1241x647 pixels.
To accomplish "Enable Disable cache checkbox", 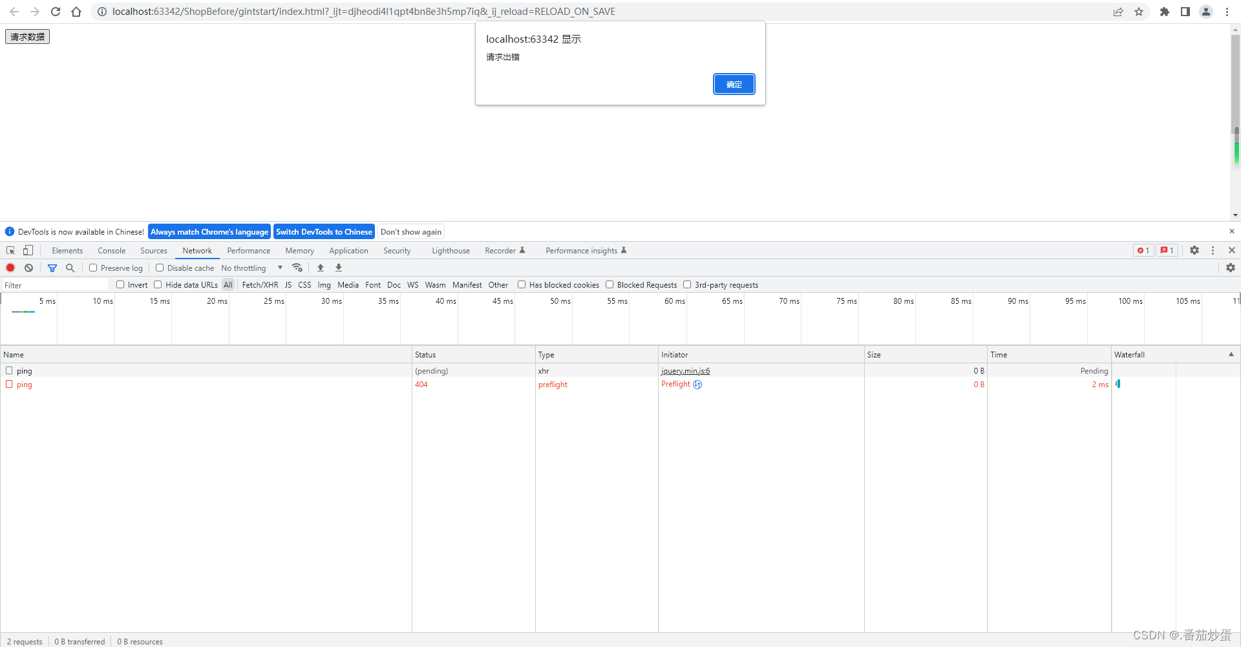I will pos(160,268).
